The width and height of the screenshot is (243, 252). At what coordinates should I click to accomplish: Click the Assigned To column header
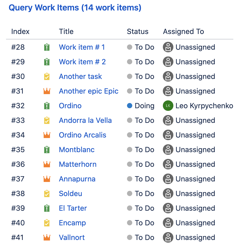click(x=183, y=32)
